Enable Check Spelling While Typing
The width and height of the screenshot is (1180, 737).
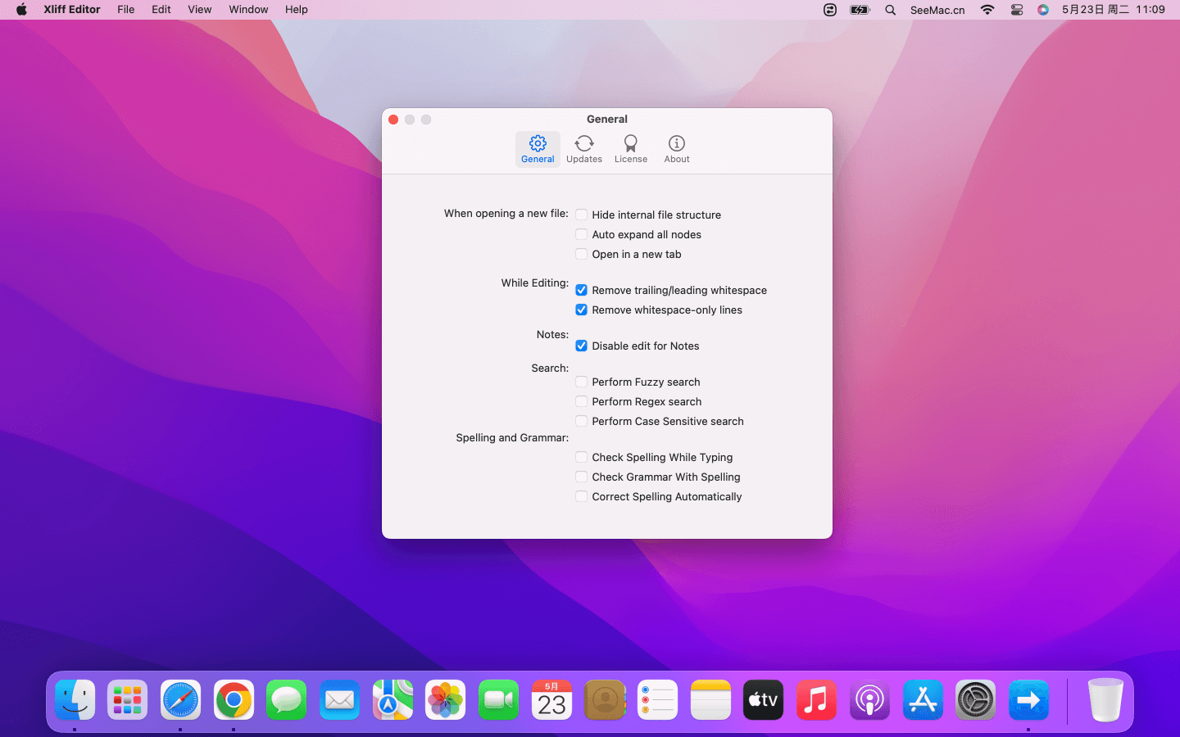pos(581,457)
